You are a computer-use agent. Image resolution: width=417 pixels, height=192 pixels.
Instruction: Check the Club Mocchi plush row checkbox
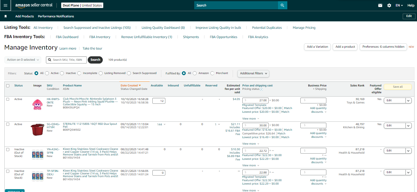coord(8,99)
